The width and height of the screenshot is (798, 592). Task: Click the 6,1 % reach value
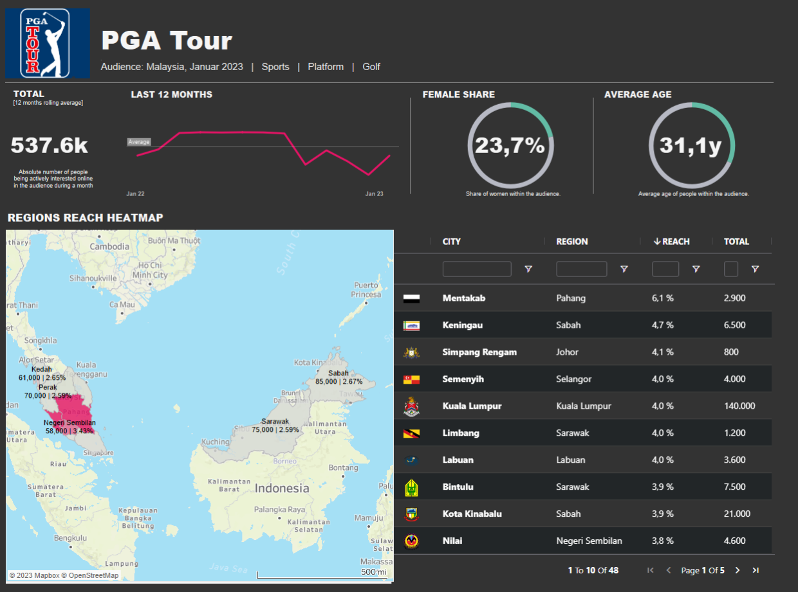pyautogui.click(x=663, y=298)
